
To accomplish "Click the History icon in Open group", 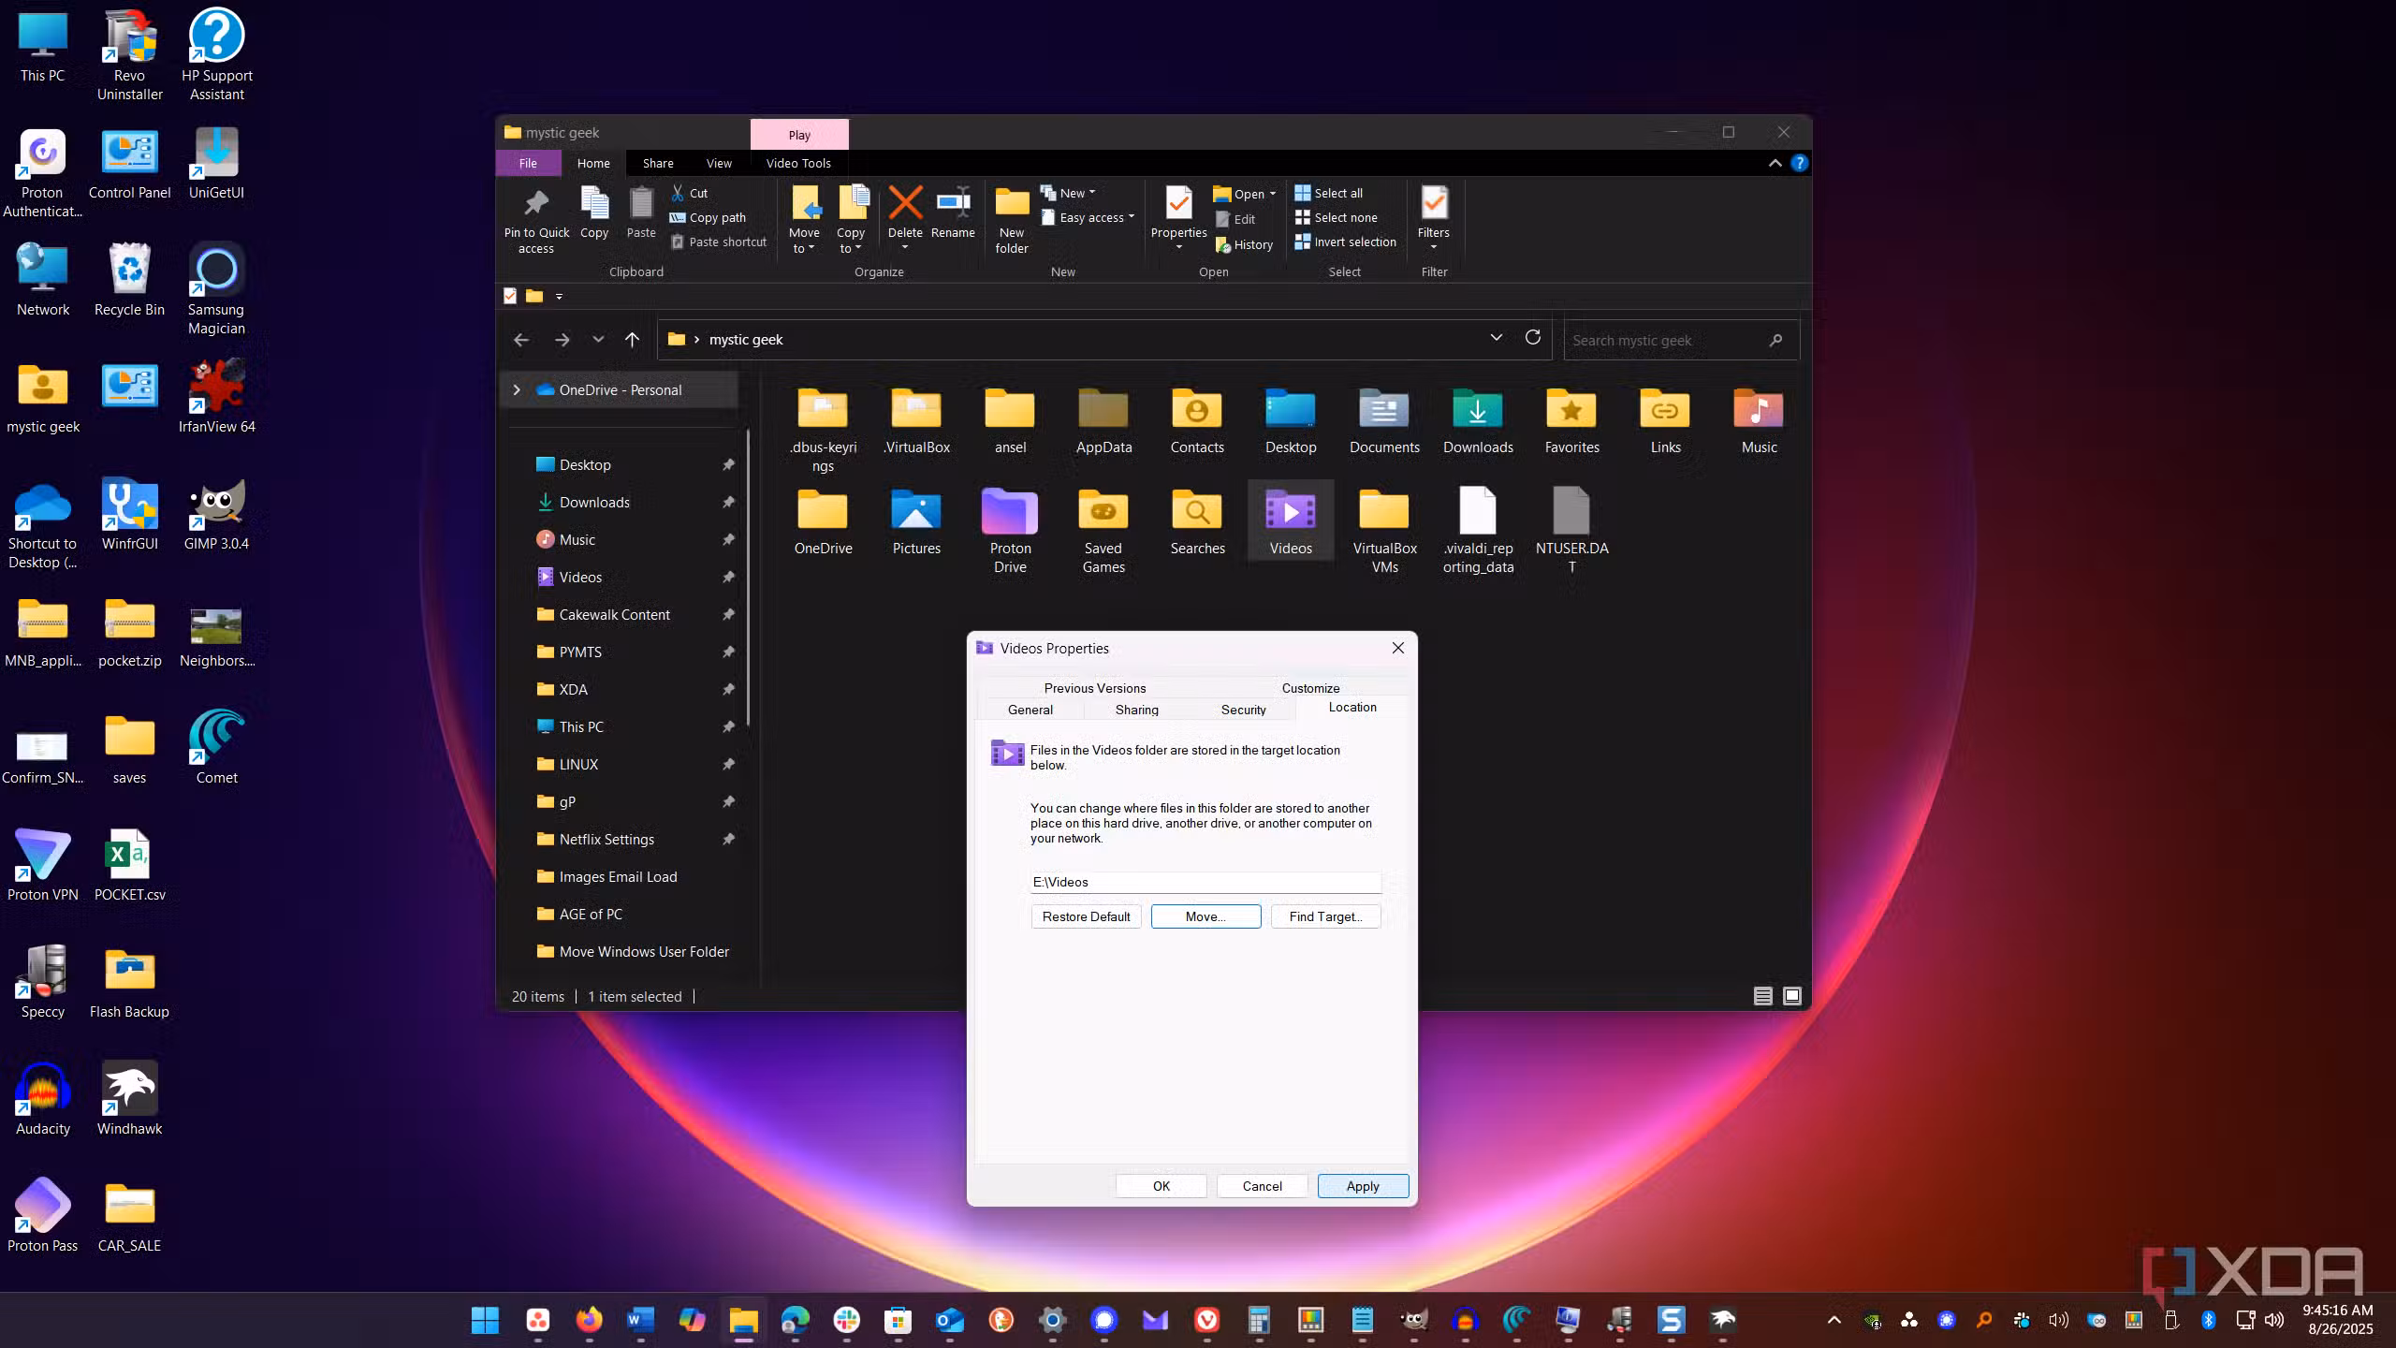I will tap(1222, 244).
